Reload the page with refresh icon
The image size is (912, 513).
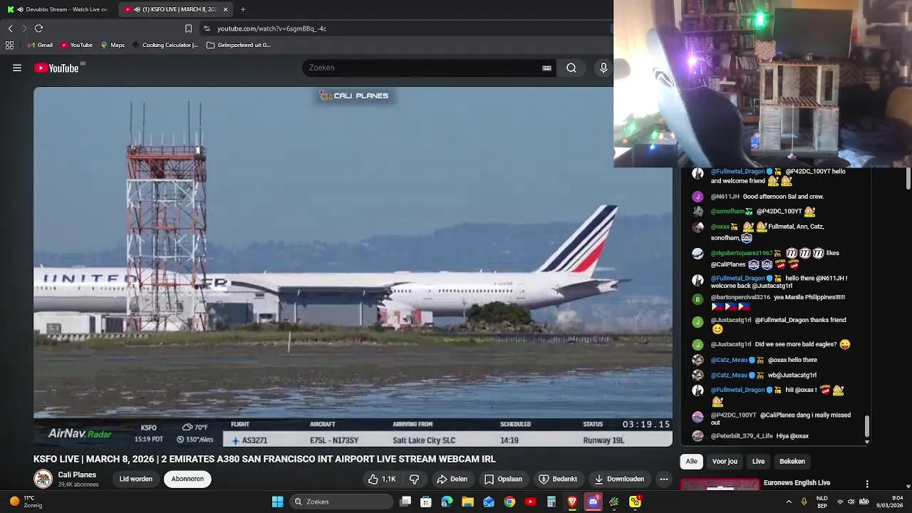coord(38,28)
